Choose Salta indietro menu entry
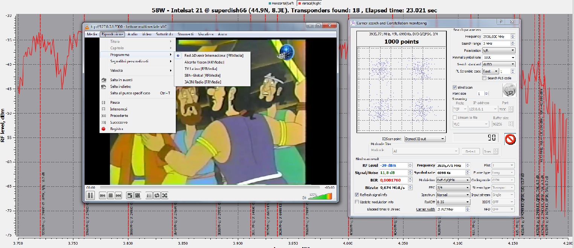This screenshot has width=574, height=248. 137,86
